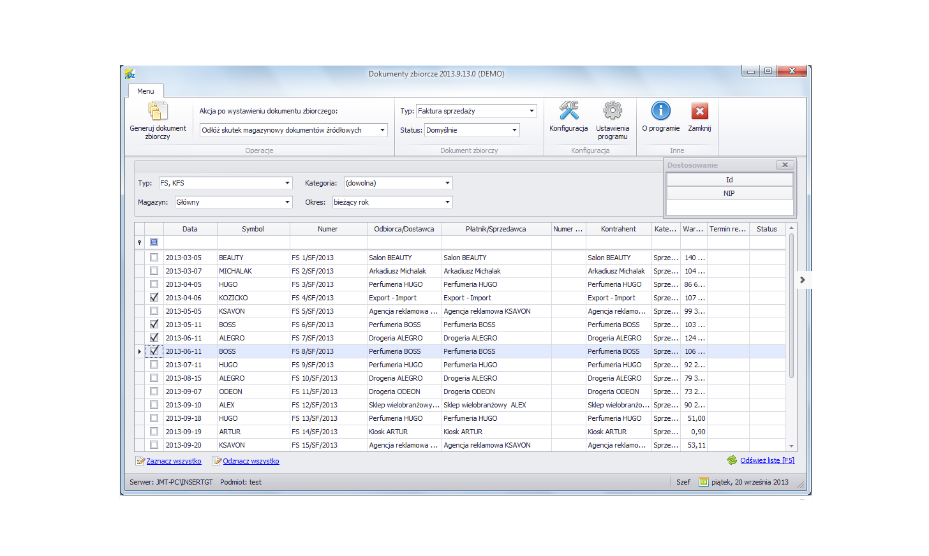Open the Typ FS, KFS dropdown

287,183
